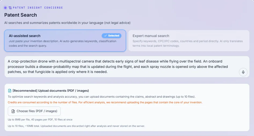Click the document upload icon beside Recommended heading
254x136 pixels.
10,91
